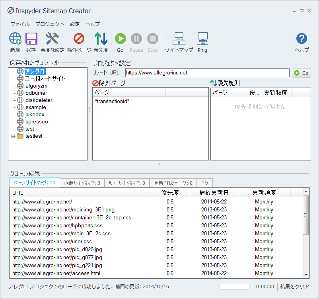Click the globe icon beside bdburner
The height and width of the screenshot is (299, 319).
click(20, 93)
